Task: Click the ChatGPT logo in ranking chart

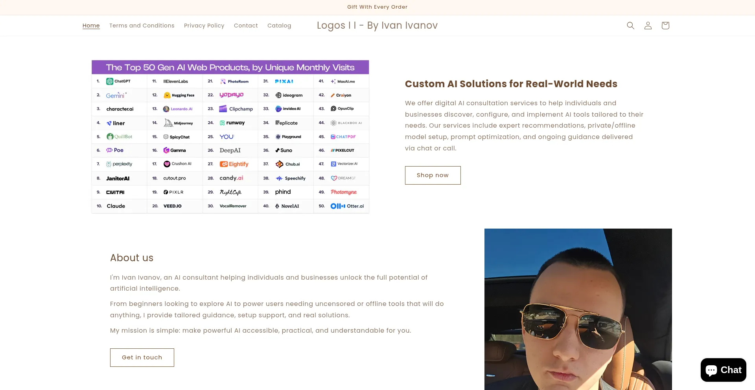Action: coord(118,81)
